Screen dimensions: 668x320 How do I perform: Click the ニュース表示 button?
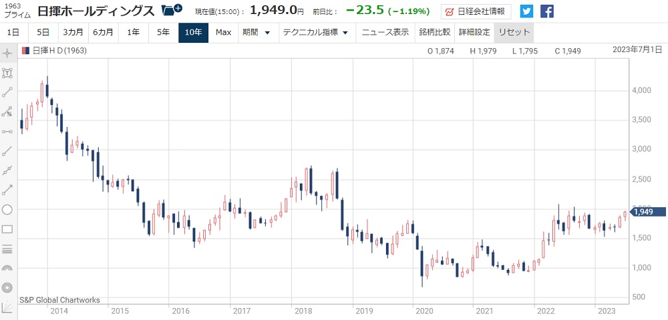tap(385, 33)
